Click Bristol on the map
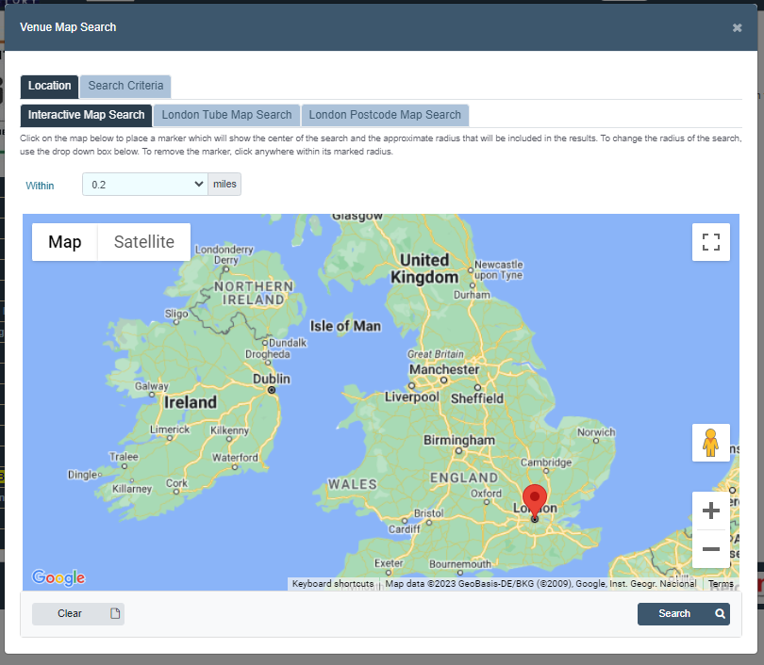The height and width of the screenshot is (665, 764). pos(429,513)
